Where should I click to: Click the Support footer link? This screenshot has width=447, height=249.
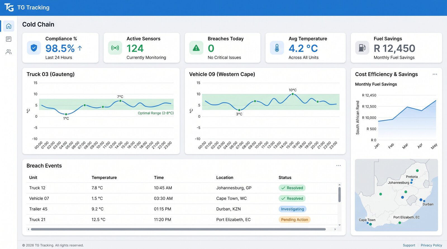click(409, 245)
